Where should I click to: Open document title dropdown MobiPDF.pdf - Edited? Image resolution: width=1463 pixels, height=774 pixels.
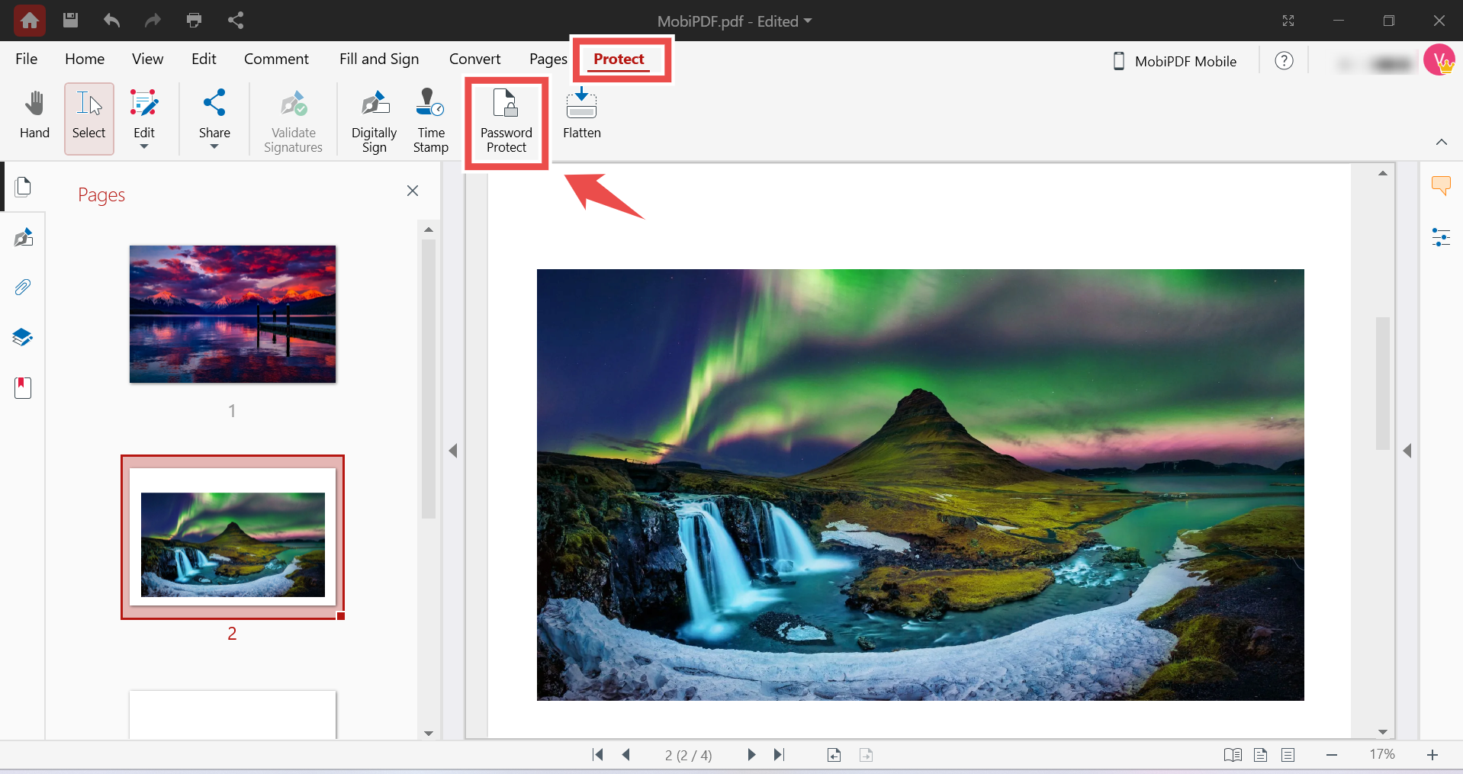click(735, 21)
